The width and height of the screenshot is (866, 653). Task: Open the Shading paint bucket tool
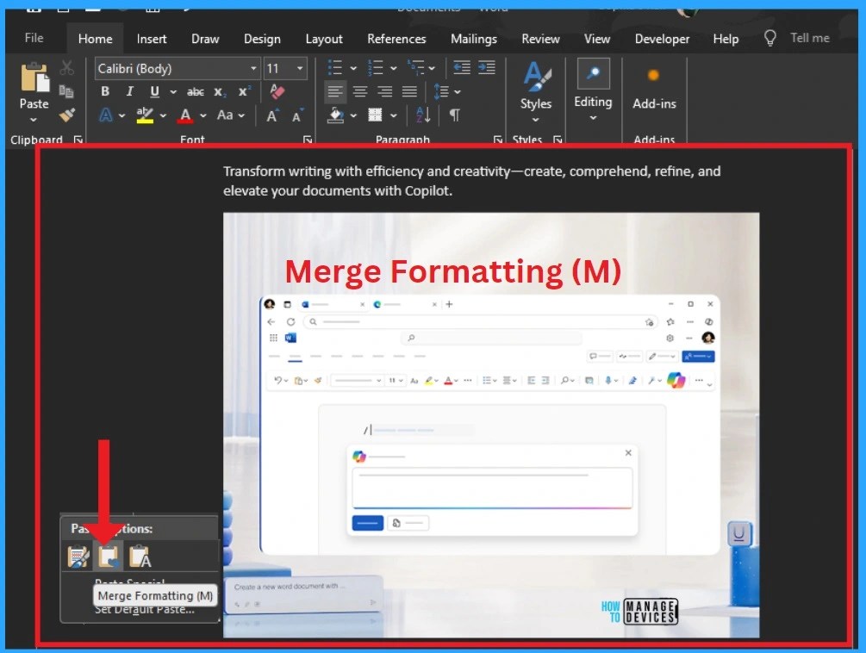pyautogui.click(x=335, y=115)
